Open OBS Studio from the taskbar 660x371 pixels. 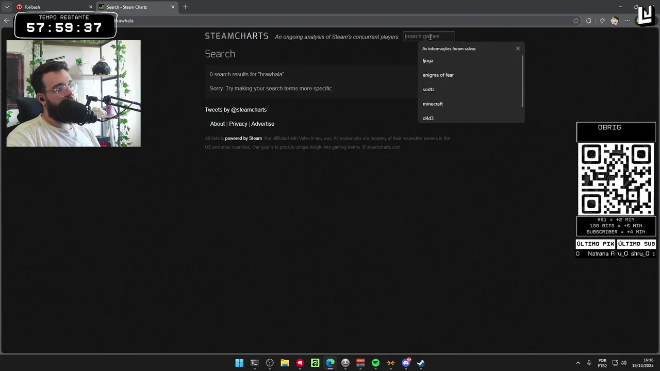click(270, 363)
